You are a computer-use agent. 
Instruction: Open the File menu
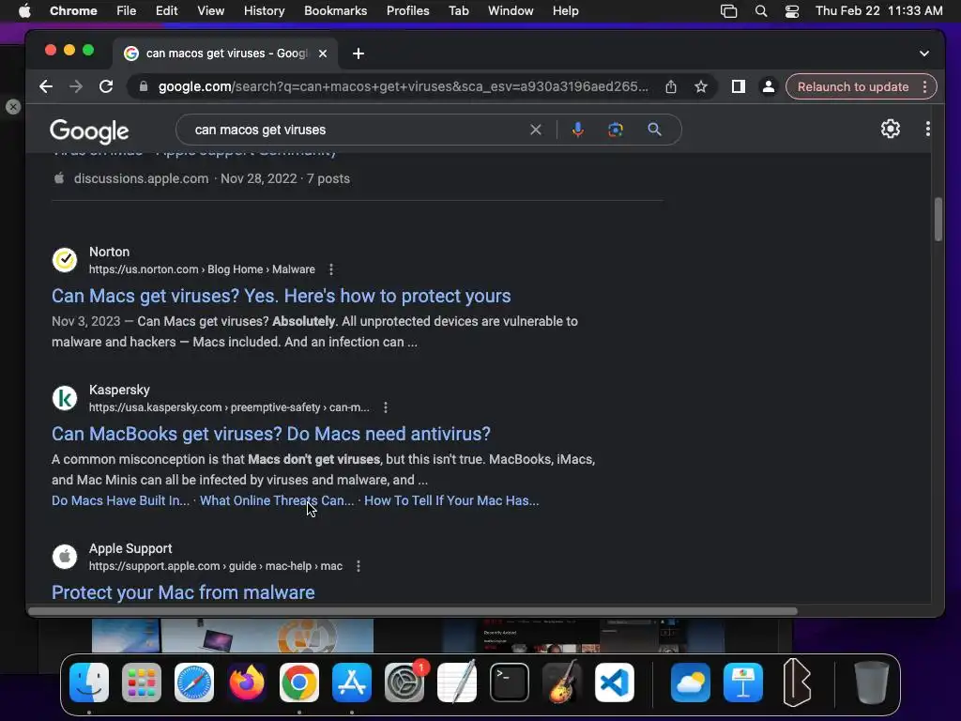click(x=127, y=11)
